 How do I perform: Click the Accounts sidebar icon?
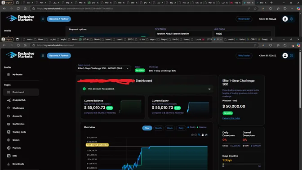(9, 116)
